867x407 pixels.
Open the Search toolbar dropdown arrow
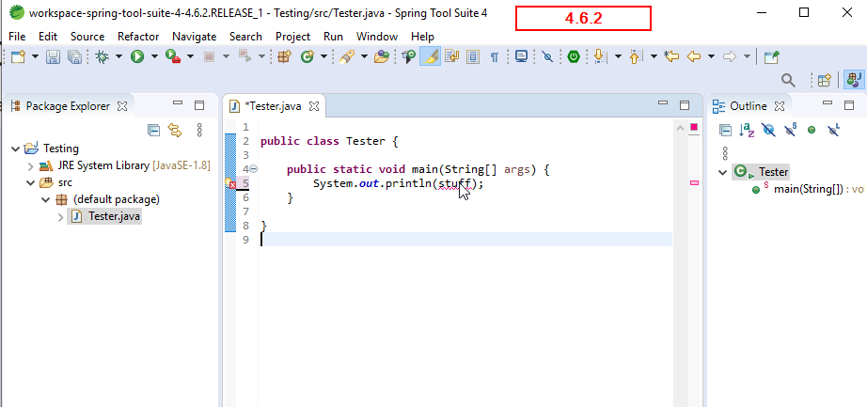tap(364, 56)
